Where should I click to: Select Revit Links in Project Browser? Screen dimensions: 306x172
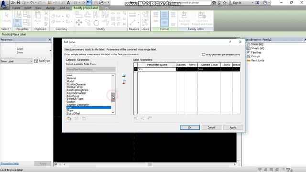click(258, 60)
